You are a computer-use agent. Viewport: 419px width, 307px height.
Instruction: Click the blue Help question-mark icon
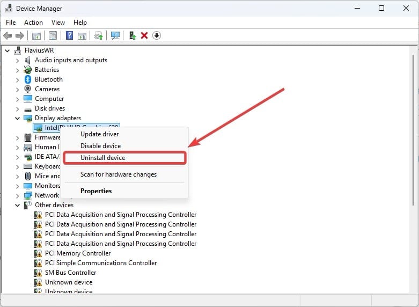(x=69, y=35)
